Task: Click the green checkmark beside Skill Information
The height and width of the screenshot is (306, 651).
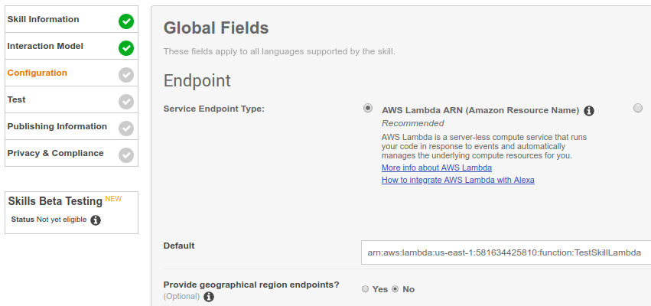Action: pyautogui.click(x=126, y=21)
